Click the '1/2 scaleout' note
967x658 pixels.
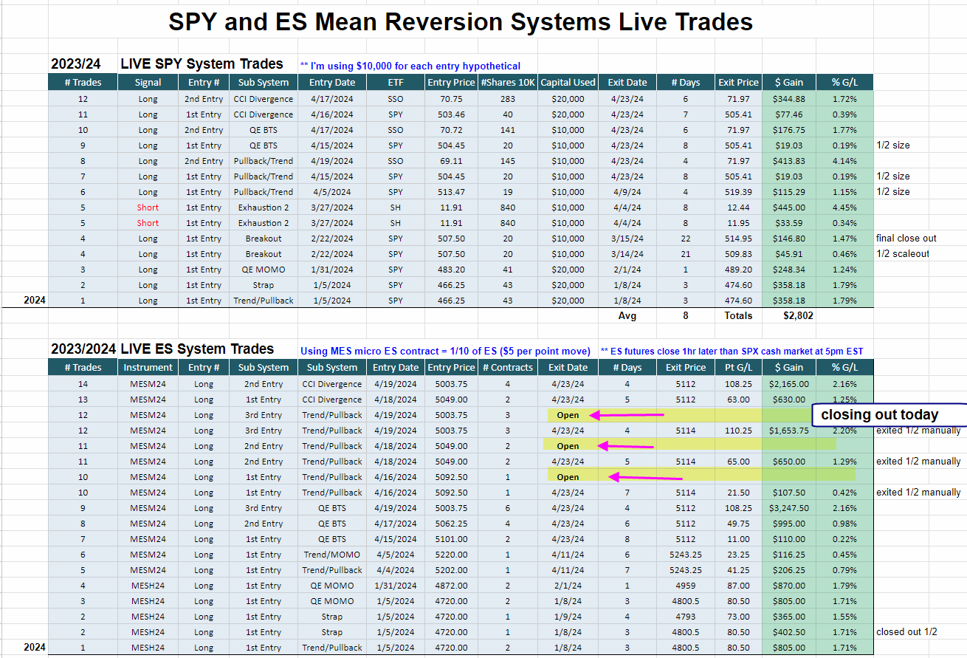coord(903,254)
